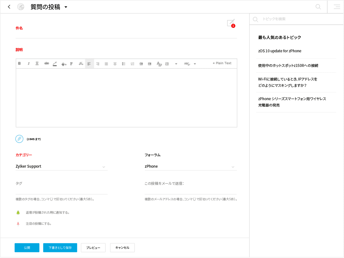Expand the zPhone forum dropdown
This screenshot has width=344, height=258.
click(x=190, y=166)
